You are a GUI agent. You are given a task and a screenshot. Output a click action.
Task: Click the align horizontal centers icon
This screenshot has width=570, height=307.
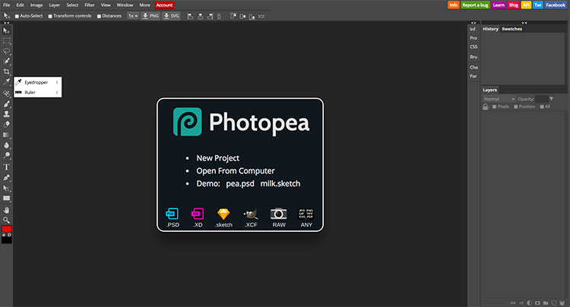pos(200,17)
